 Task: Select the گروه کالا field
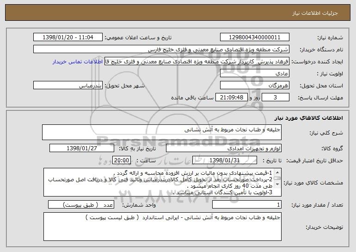[x=224, y=148]
